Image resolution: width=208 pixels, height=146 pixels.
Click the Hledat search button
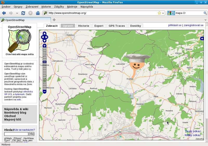pyautogui.click(x=31, y=134)
